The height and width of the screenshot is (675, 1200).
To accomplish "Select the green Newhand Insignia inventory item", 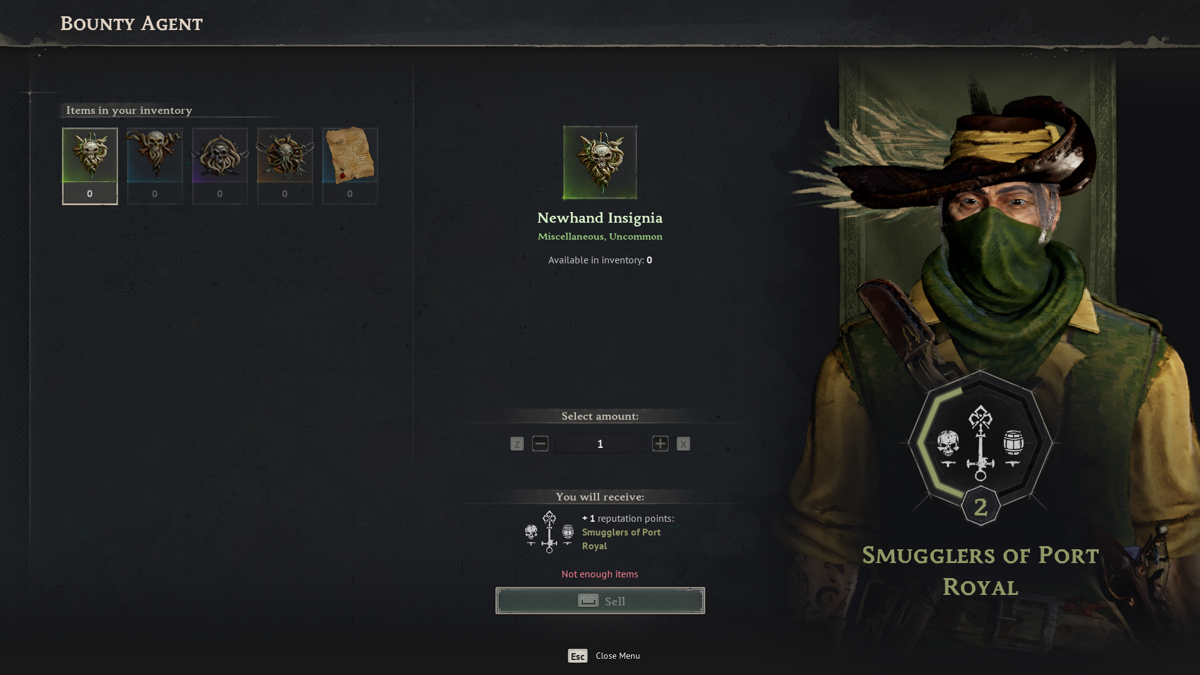I will click(x=89, y=166).
